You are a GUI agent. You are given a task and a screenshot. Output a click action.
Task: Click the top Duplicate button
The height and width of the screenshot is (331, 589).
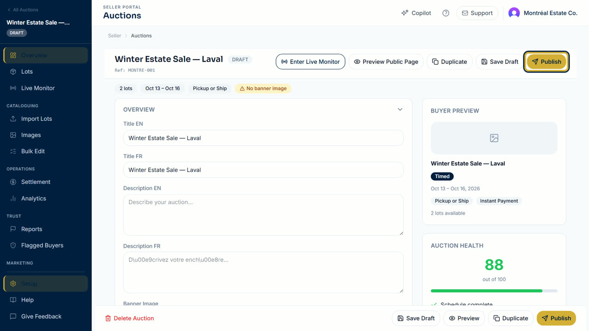click(x=450, y=62)
